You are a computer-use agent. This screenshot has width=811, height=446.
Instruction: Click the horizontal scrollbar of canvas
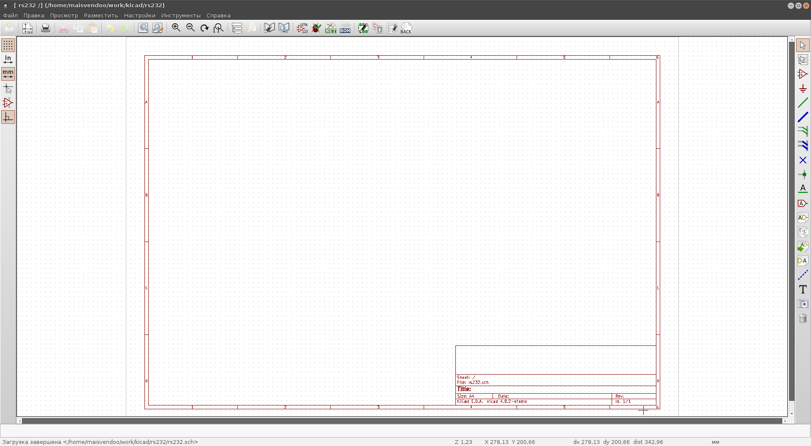tap(402, 421)
